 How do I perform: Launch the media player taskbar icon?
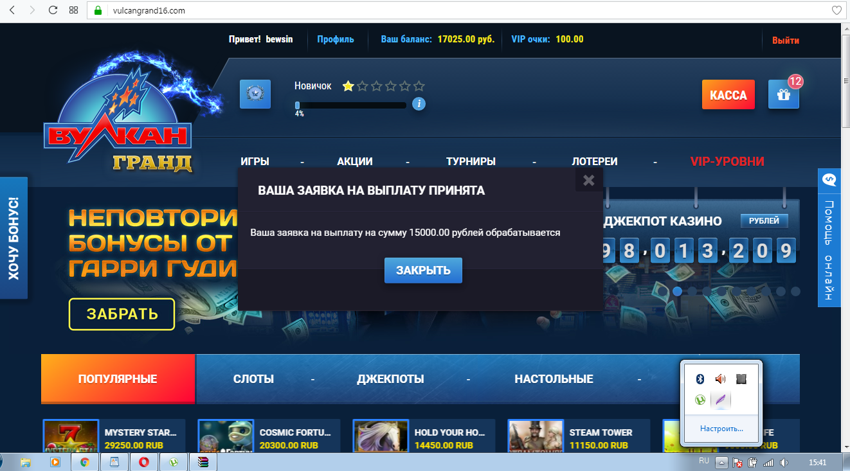coord(55,462)
